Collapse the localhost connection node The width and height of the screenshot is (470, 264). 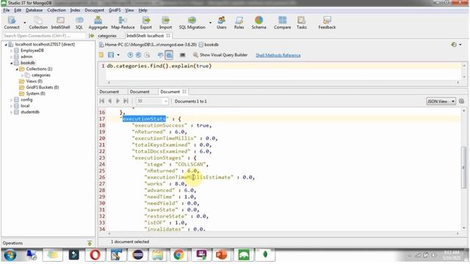click(6, 44)
